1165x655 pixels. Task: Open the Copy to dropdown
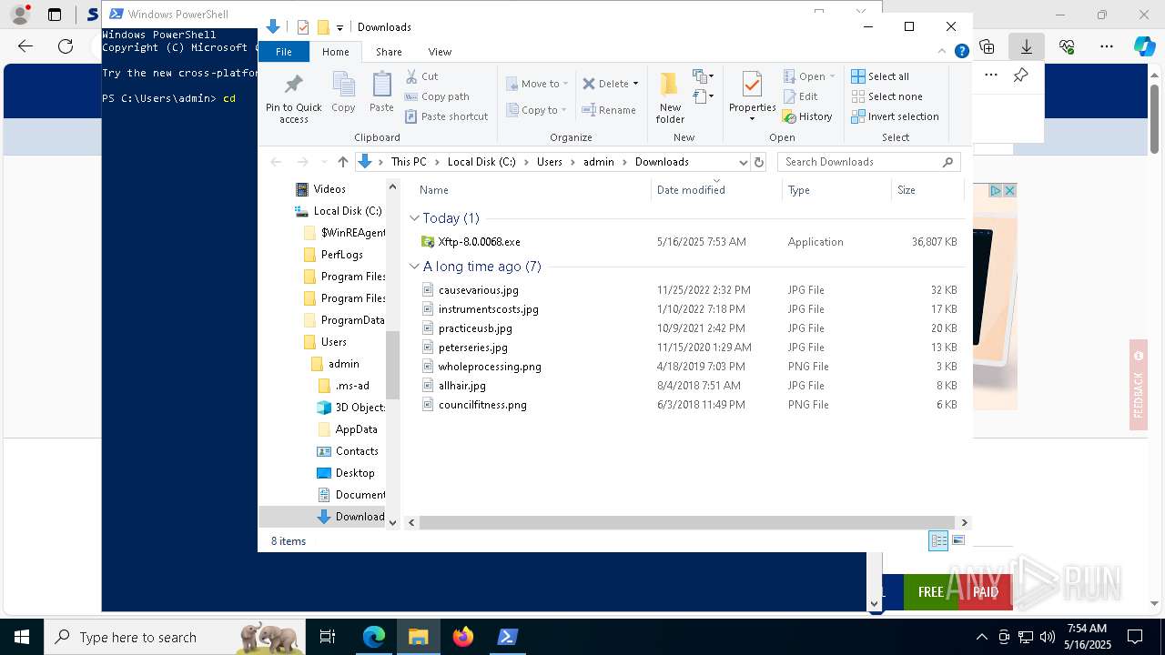(537, 110)
